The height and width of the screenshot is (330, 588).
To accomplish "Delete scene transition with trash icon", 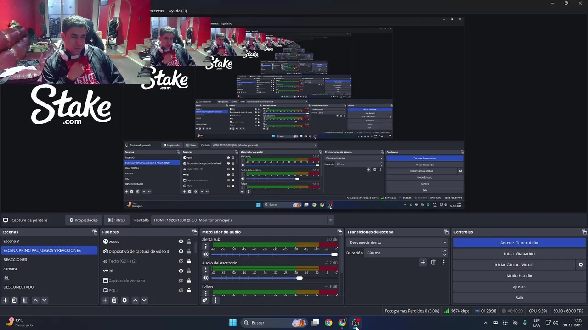I will pos(433,262).
